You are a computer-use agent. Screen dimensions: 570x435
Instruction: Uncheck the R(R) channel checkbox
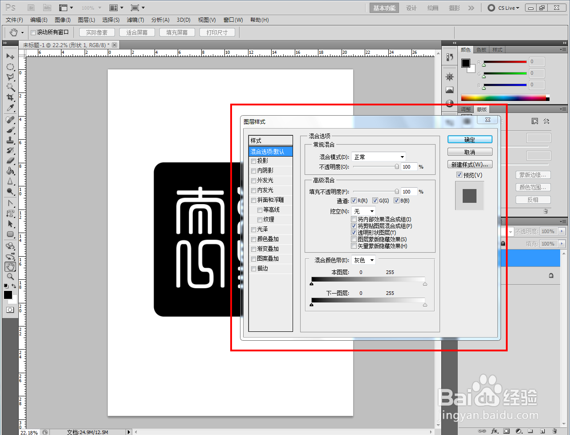pyautogui.click(x=354, y=201)
